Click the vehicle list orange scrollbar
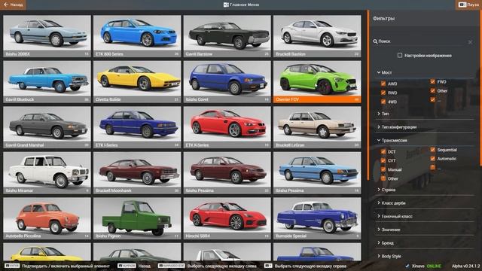482x271 pixels. pos(368,96)
